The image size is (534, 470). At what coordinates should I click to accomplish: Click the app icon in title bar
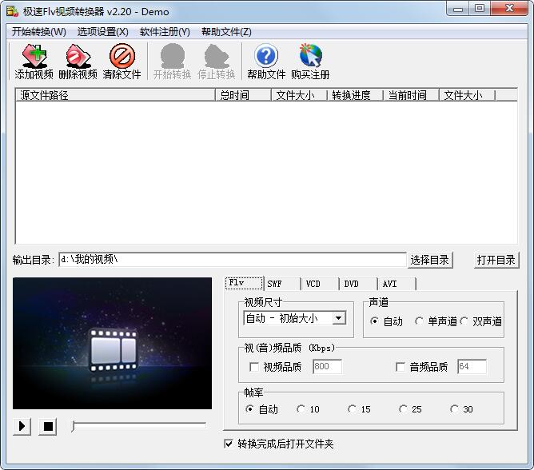point(12,11)
